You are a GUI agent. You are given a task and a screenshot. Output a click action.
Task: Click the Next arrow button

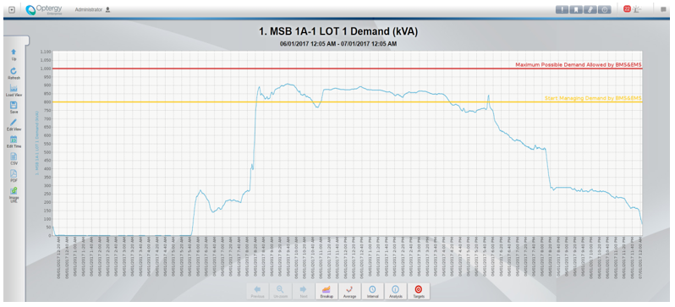[303, 292]
